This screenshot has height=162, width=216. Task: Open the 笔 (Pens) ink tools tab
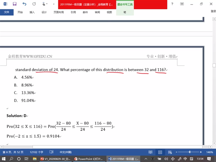[125, 12]
